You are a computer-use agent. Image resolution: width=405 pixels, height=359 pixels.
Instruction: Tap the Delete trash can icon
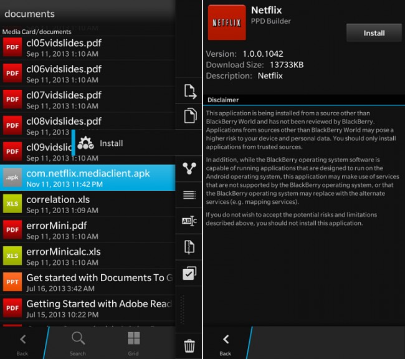189,345
